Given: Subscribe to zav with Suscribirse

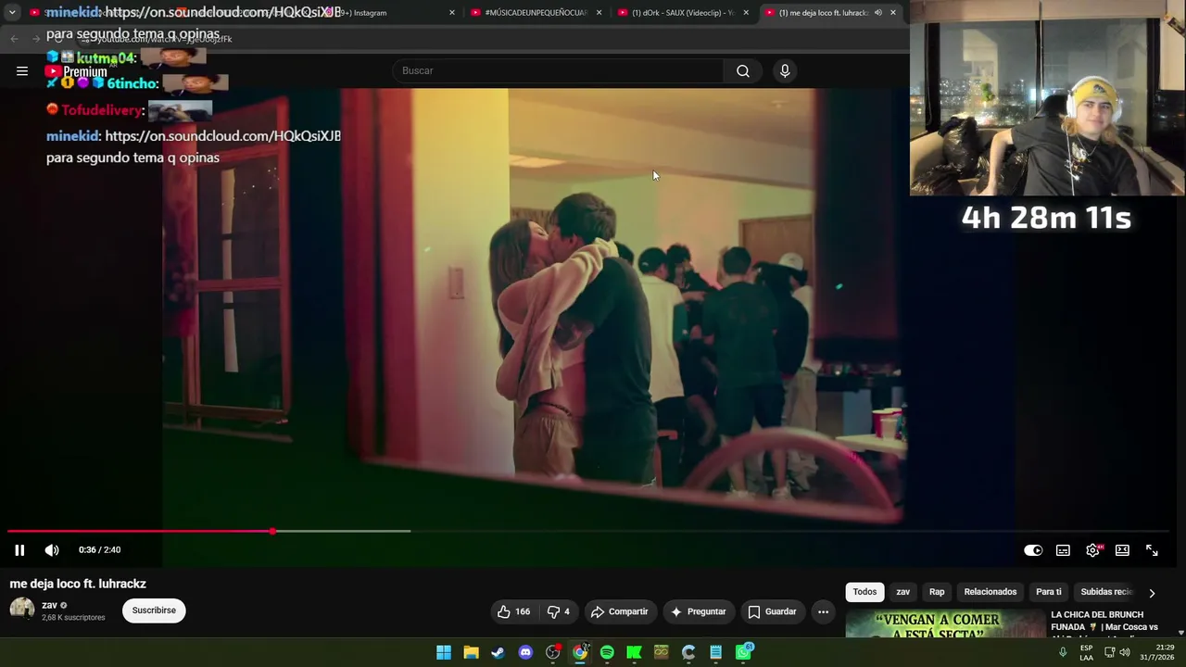Looking at the screenshot, I should [154, 610].
